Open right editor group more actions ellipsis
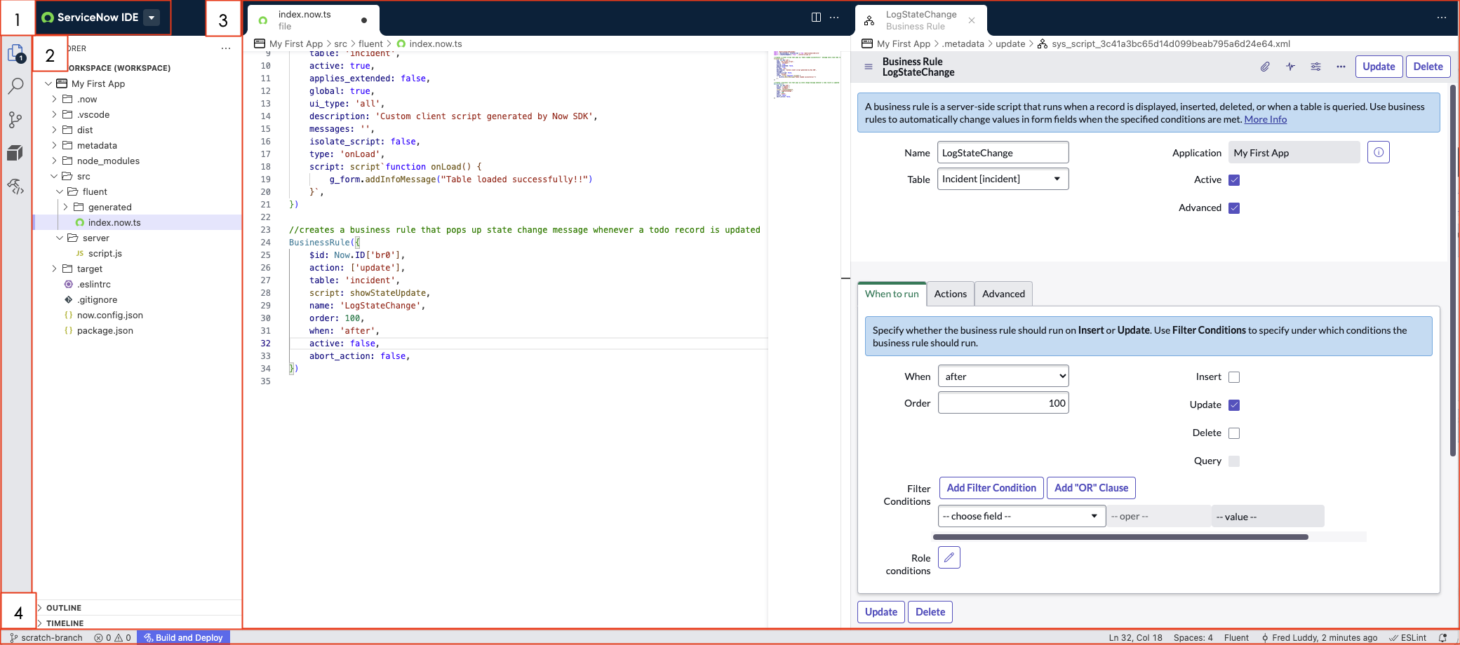 click(1441, 18)
